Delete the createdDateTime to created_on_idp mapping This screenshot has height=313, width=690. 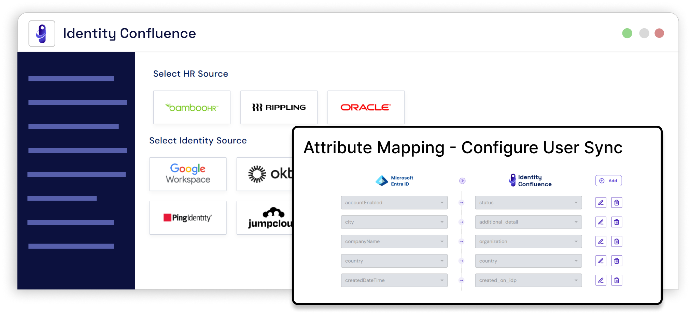(617, 280)
